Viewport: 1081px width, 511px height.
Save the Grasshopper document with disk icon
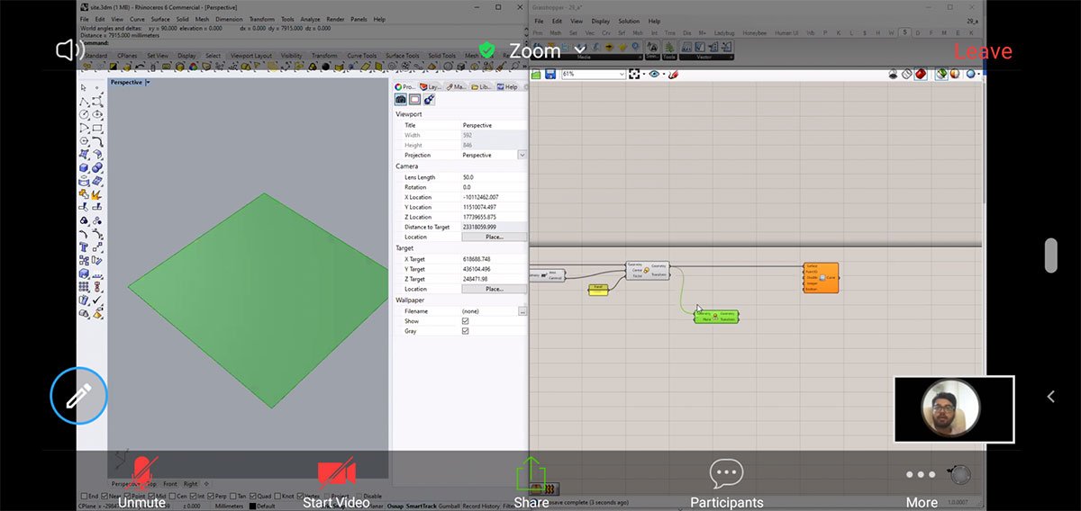pyautogui.click(x=550, y=74)
